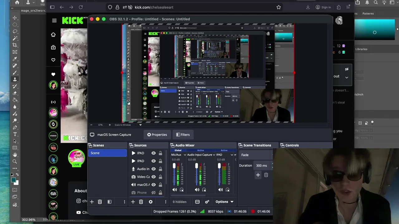The image size is (399, 224).
Task: Add a new scene in OBS
Action: tap(92, 202)
